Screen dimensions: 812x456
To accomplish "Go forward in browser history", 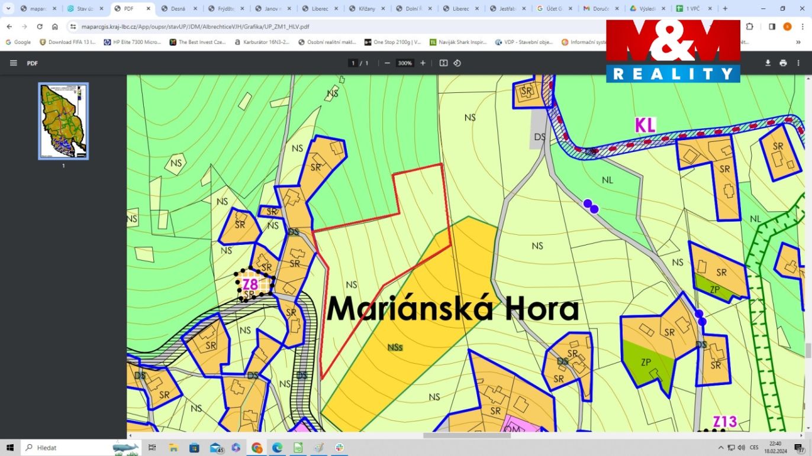I will (x=24, y=27).
